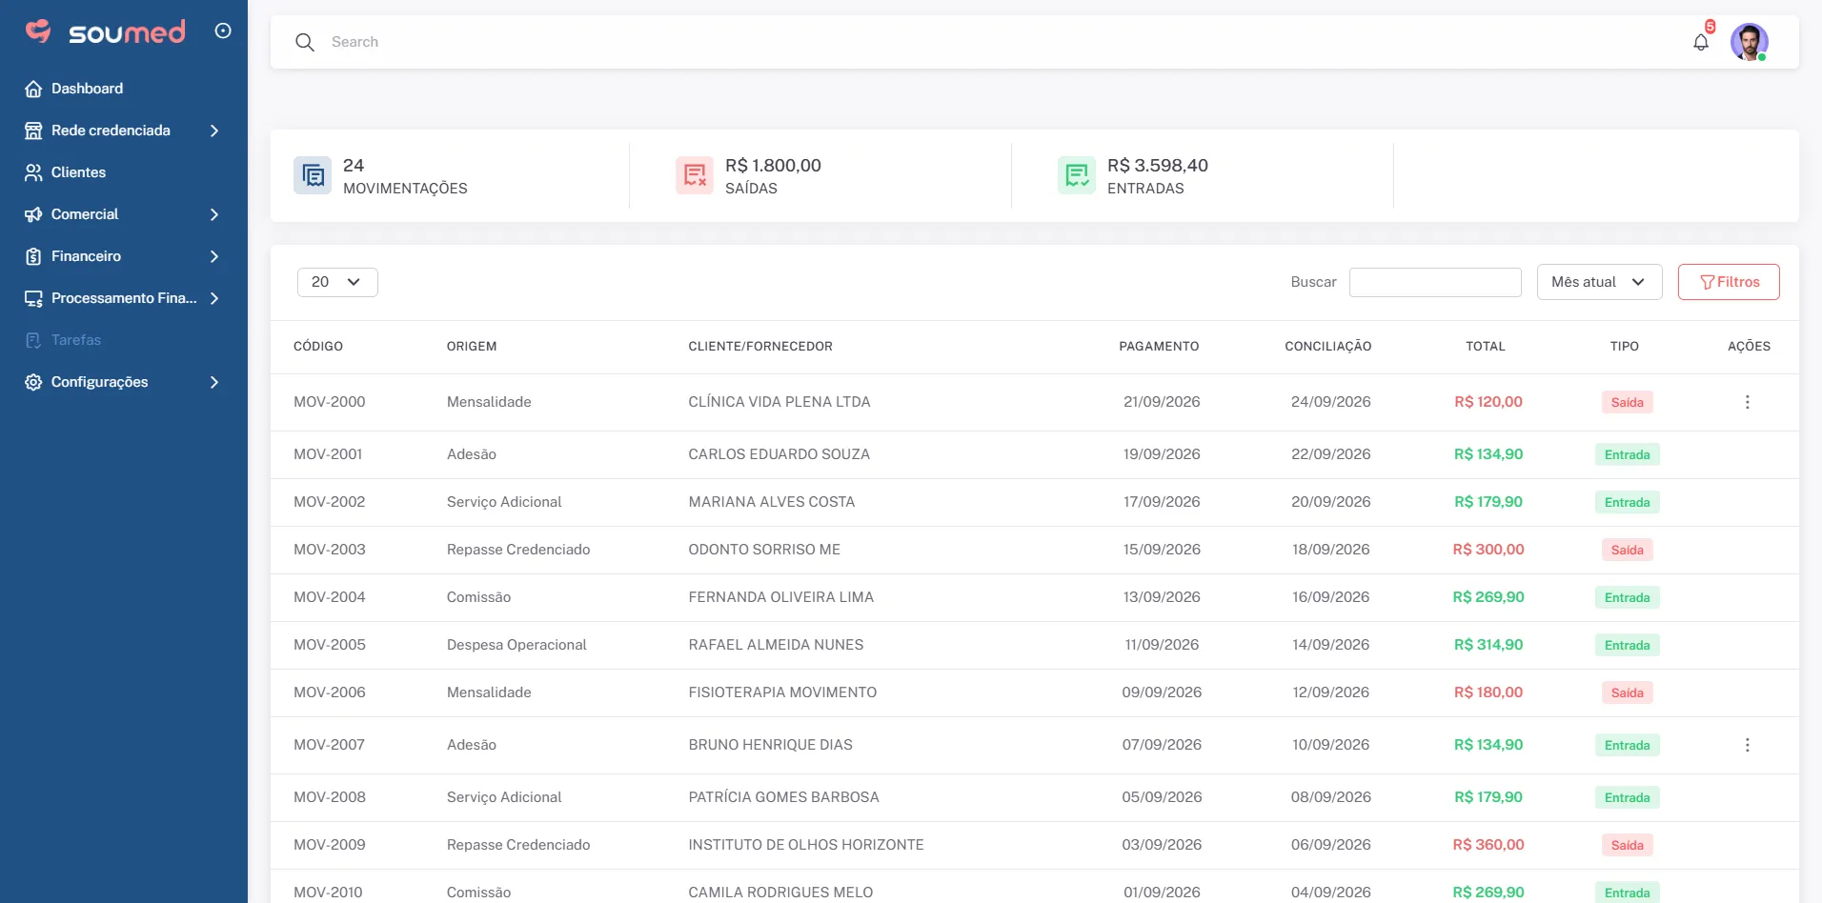The width and height of the screenshot is (1822, 903).
Task: Click the R$ 269,90 total for MOV-2004
Action: point(1488,597)
